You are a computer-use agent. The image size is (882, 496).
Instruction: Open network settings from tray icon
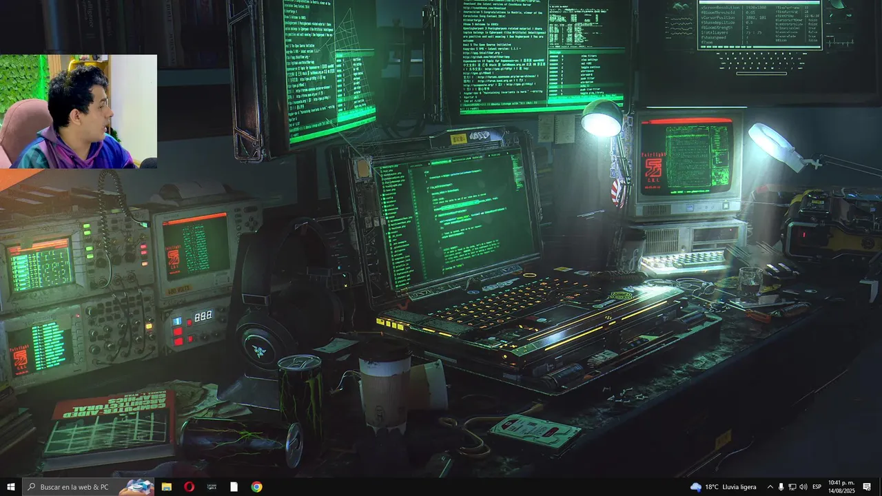pyautogui.click(x=792, y=487)
